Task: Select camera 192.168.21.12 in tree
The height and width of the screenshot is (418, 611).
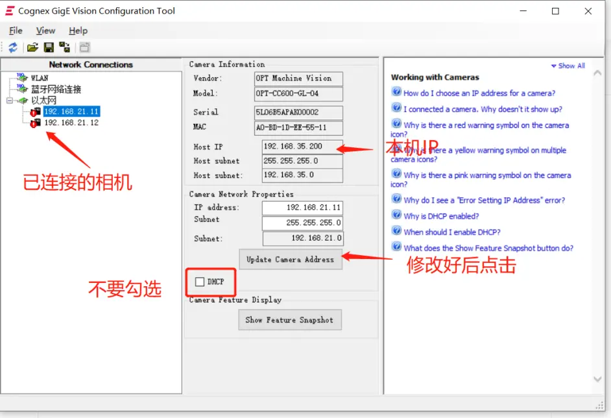Action: click(x=71, y=123)
